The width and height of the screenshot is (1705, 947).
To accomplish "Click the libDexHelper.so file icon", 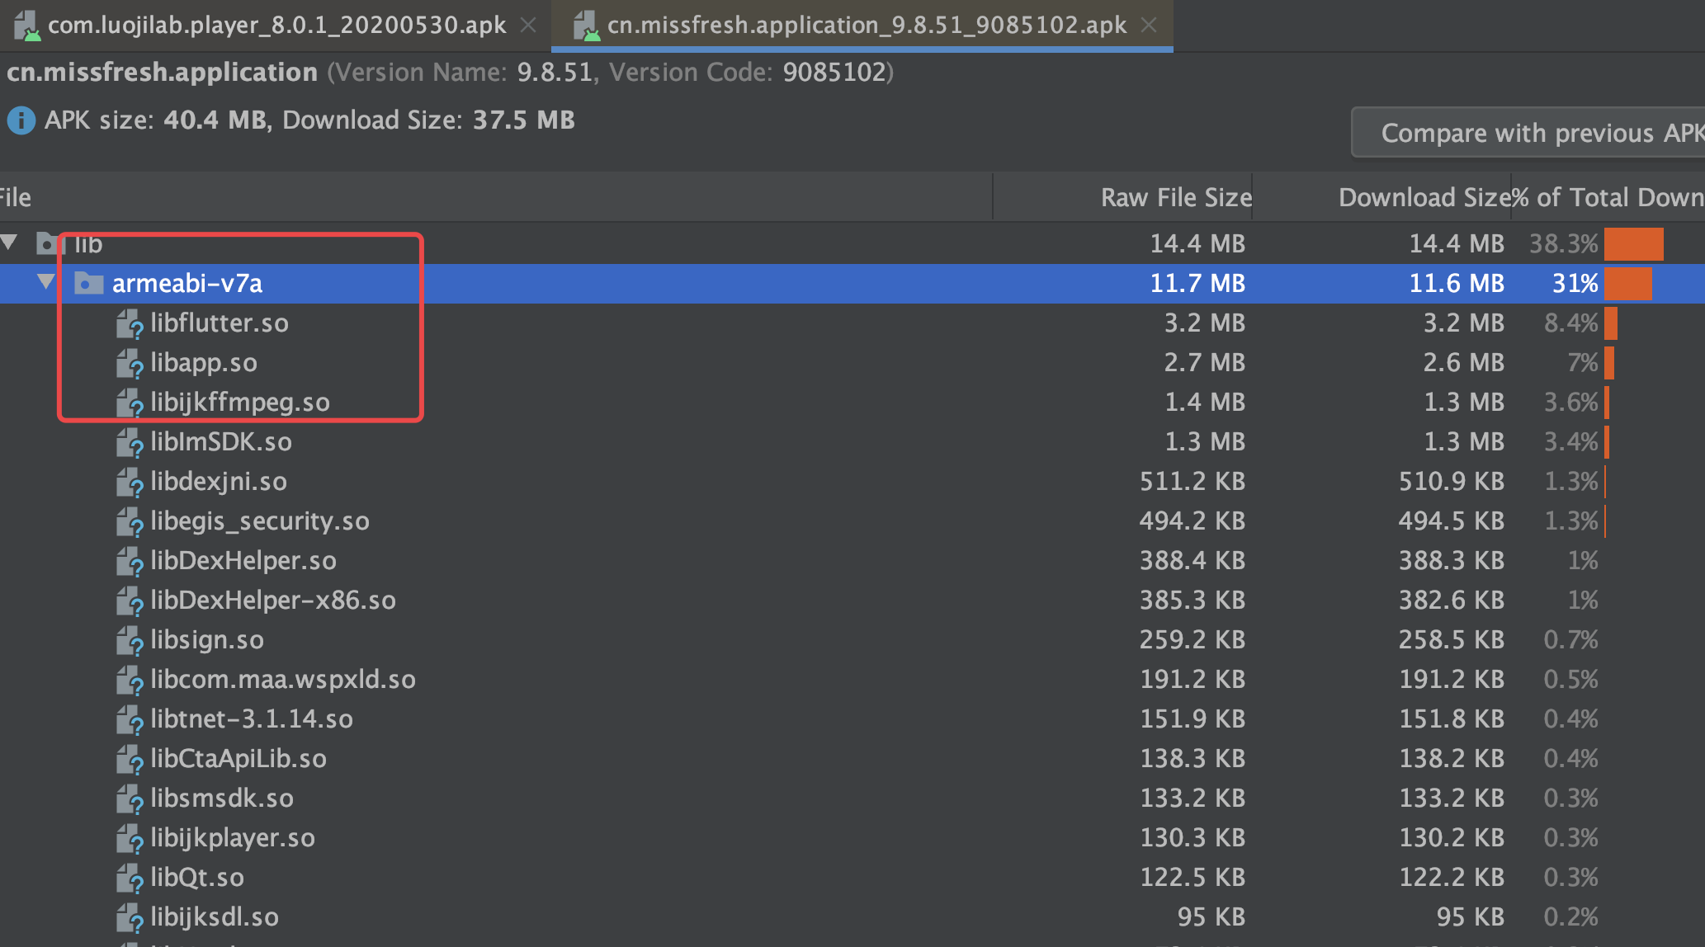I will click(x=130, y=561).
